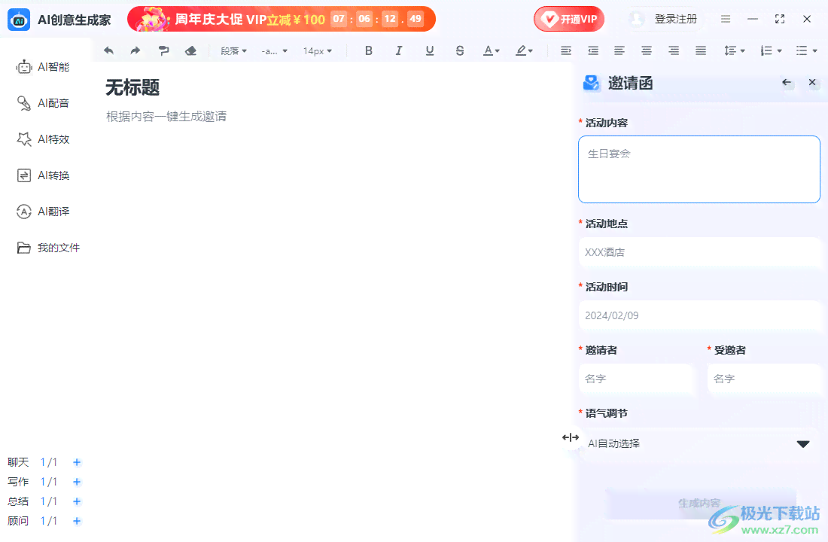Image resolution: width=828 pixels, height=542 pixels.
Task: Undo the last edit
Action: click(109, 50)
